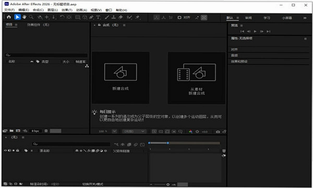Expand the workspace overflow chevrons

[305, 18]
